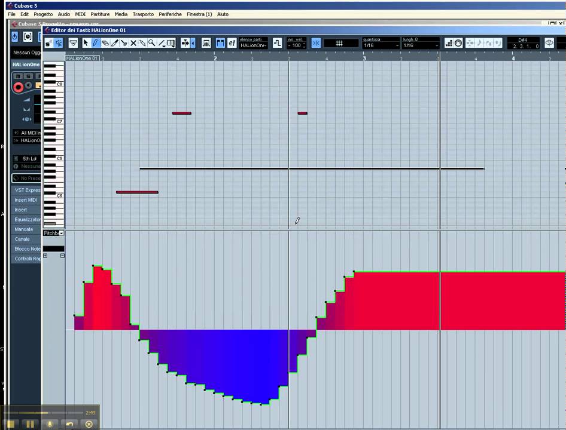Screen dimensions: 566x430
Task: Open lungh. Q 1/16 dropdown
Action: point(421,45)
